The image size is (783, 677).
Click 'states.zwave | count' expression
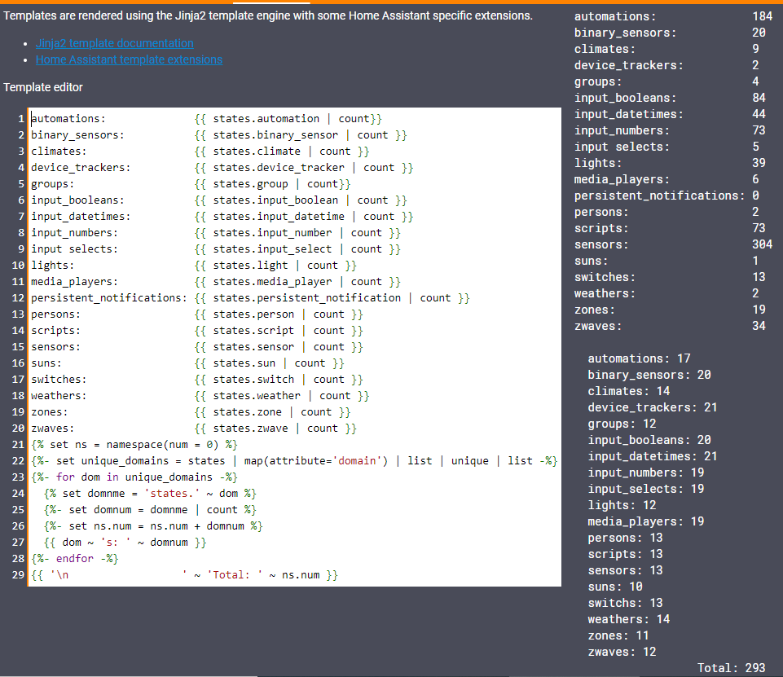tap(275, 429)
